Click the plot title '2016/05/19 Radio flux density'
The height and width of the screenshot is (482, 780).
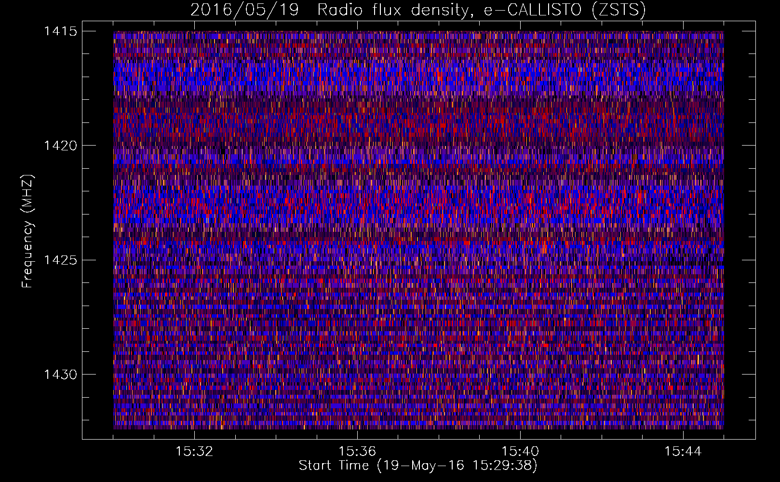point(329,10)
